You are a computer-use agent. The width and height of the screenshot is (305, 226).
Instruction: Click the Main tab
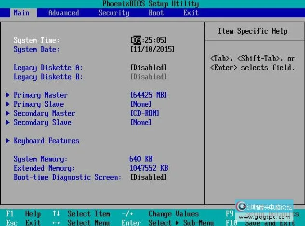[x=21, y=13]
